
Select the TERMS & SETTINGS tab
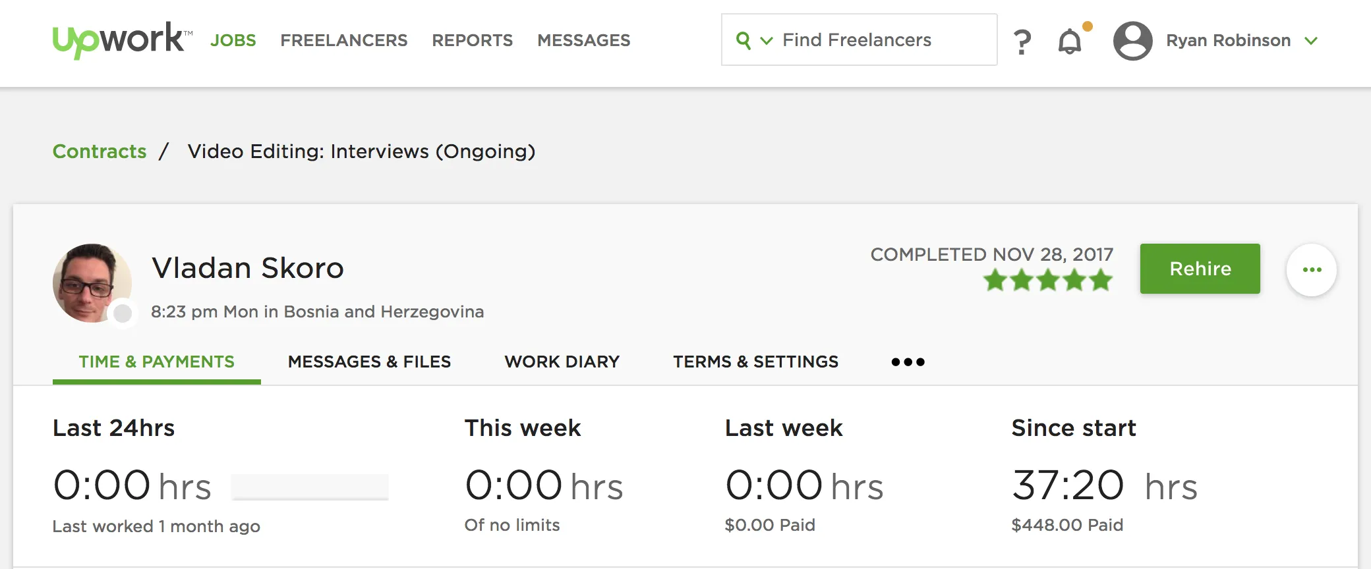point(755,362)
